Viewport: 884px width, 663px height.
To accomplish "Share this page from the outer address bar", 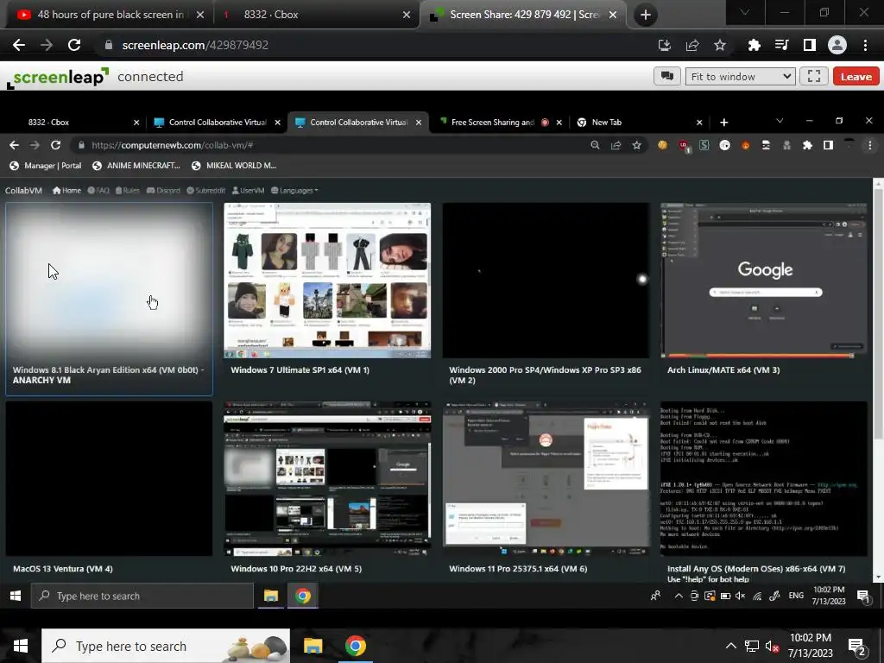I will tap(692, 45).
